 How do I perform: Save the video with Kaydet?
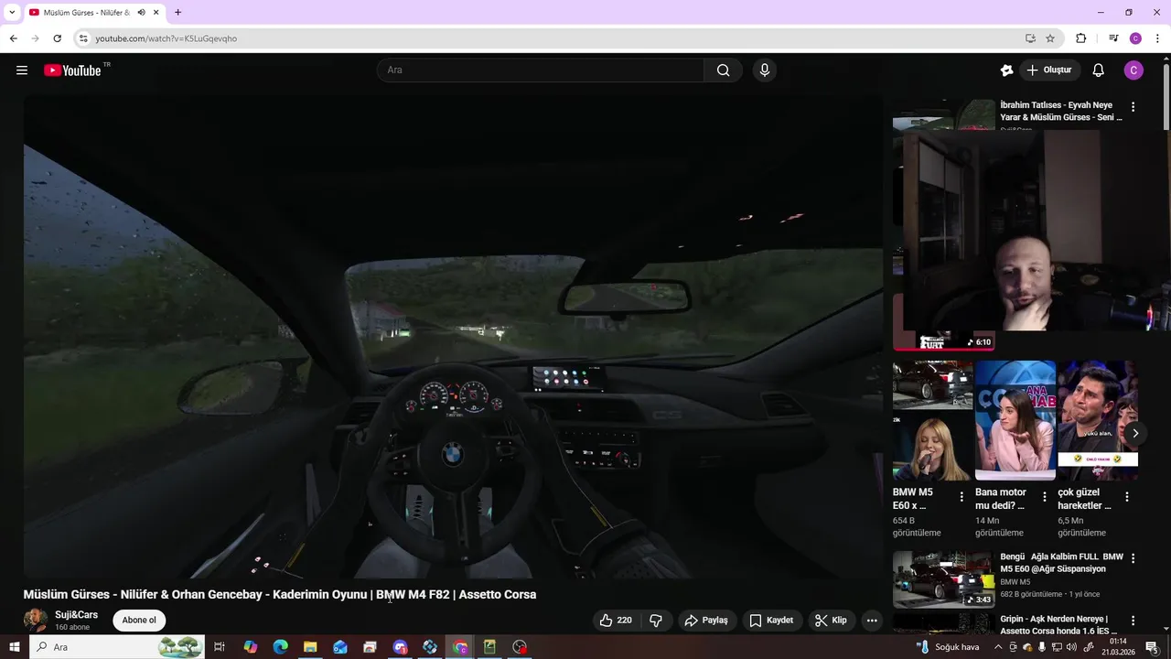771,620
